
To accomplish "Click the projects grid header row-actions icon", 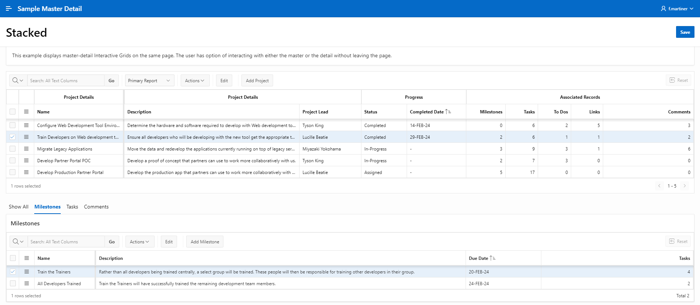I will (26, 112).
